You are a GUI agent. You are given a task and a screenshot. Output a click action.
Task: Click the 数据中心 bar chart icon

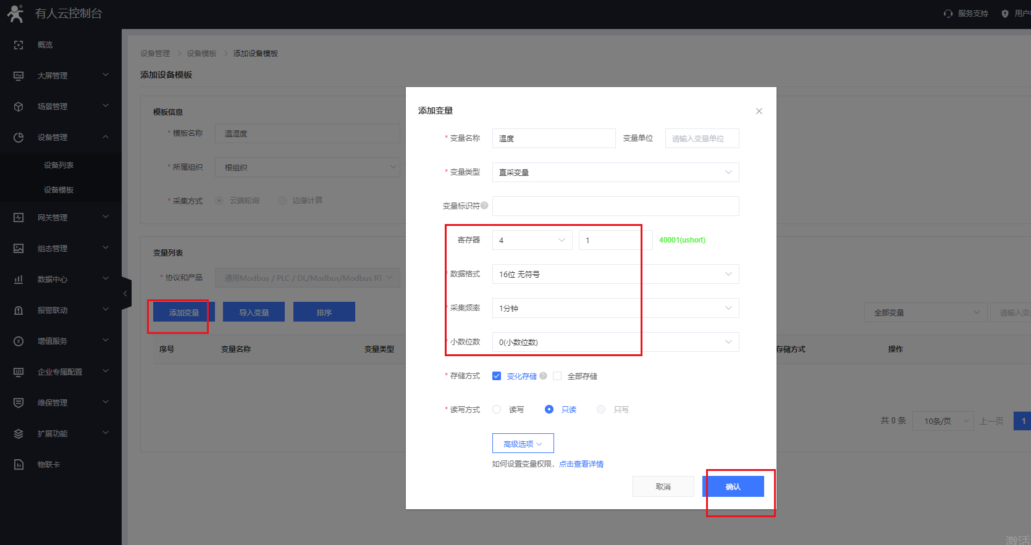(19, 280)
